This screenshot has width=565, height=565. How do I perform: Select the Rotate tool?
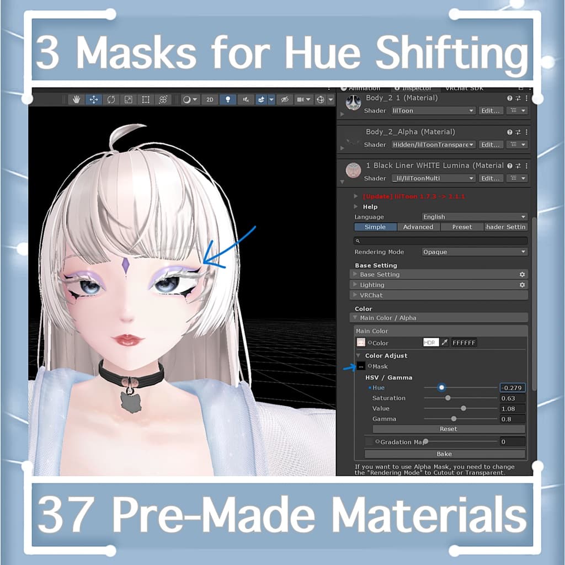[x=111, y=100]
